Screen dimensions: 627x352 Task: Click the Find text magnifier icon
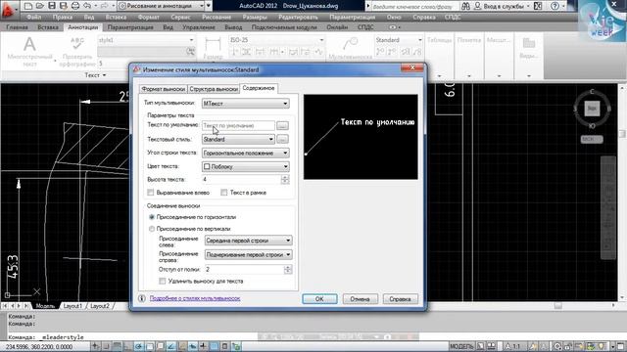pyautogui.click(x=191, y=52)
